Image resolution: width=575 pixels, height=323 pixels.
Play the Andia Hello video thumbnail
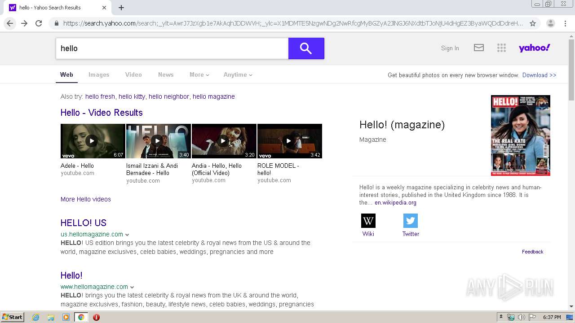pyautogui.click(x=224, y=141)
